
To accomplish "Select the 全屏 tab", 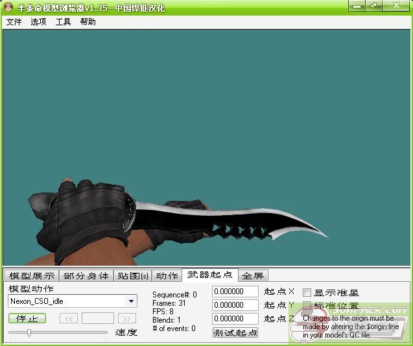I will click(x=252, y=275).
